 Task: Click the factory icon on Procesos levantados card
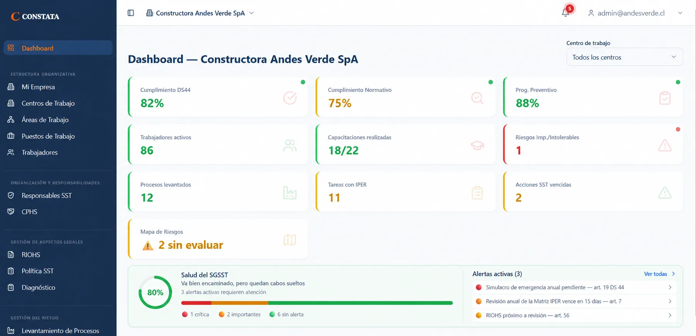click(x=290, y=193)
